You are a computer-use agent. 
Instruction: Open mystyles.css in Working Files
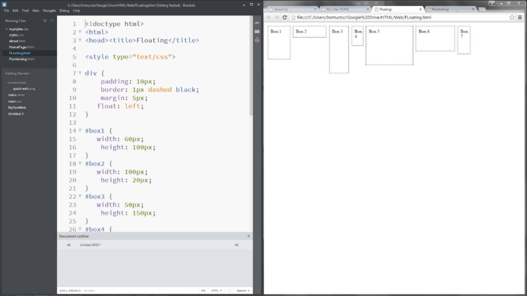pyautogui.click(x=19, y=29)
